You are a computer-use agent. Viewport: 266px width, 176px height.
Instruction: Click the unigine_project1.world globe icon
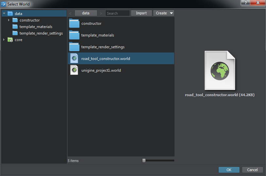(74, 70)
